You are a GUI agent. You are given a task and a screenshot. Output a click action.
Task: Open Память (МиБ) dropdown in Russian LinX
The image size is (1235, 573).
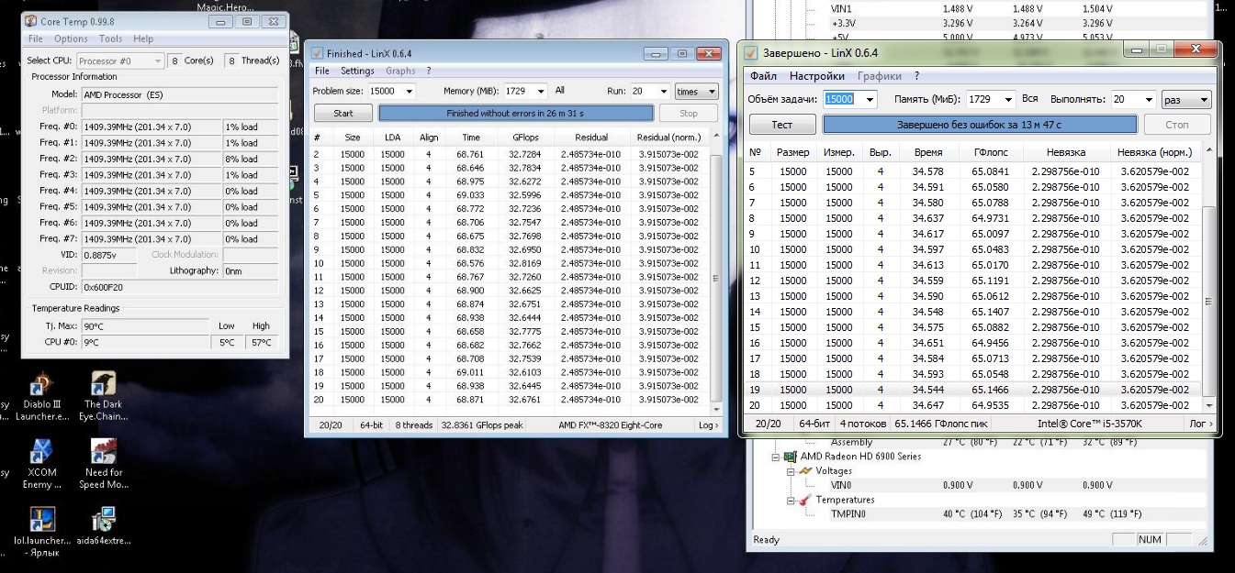(x=1008, y=99)
